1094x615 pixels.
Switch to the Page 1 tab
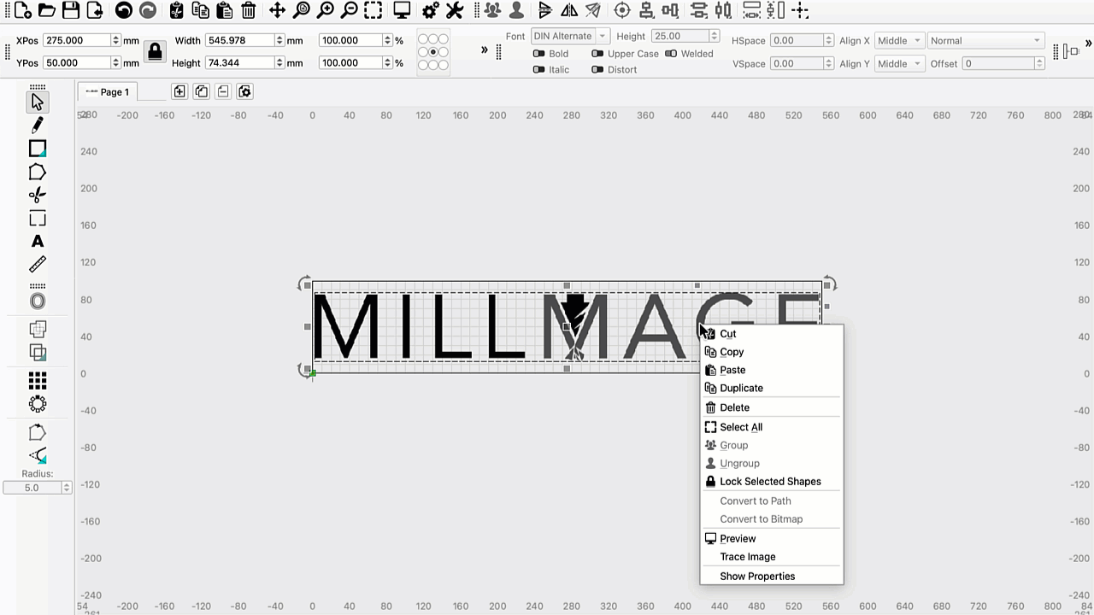108,91
